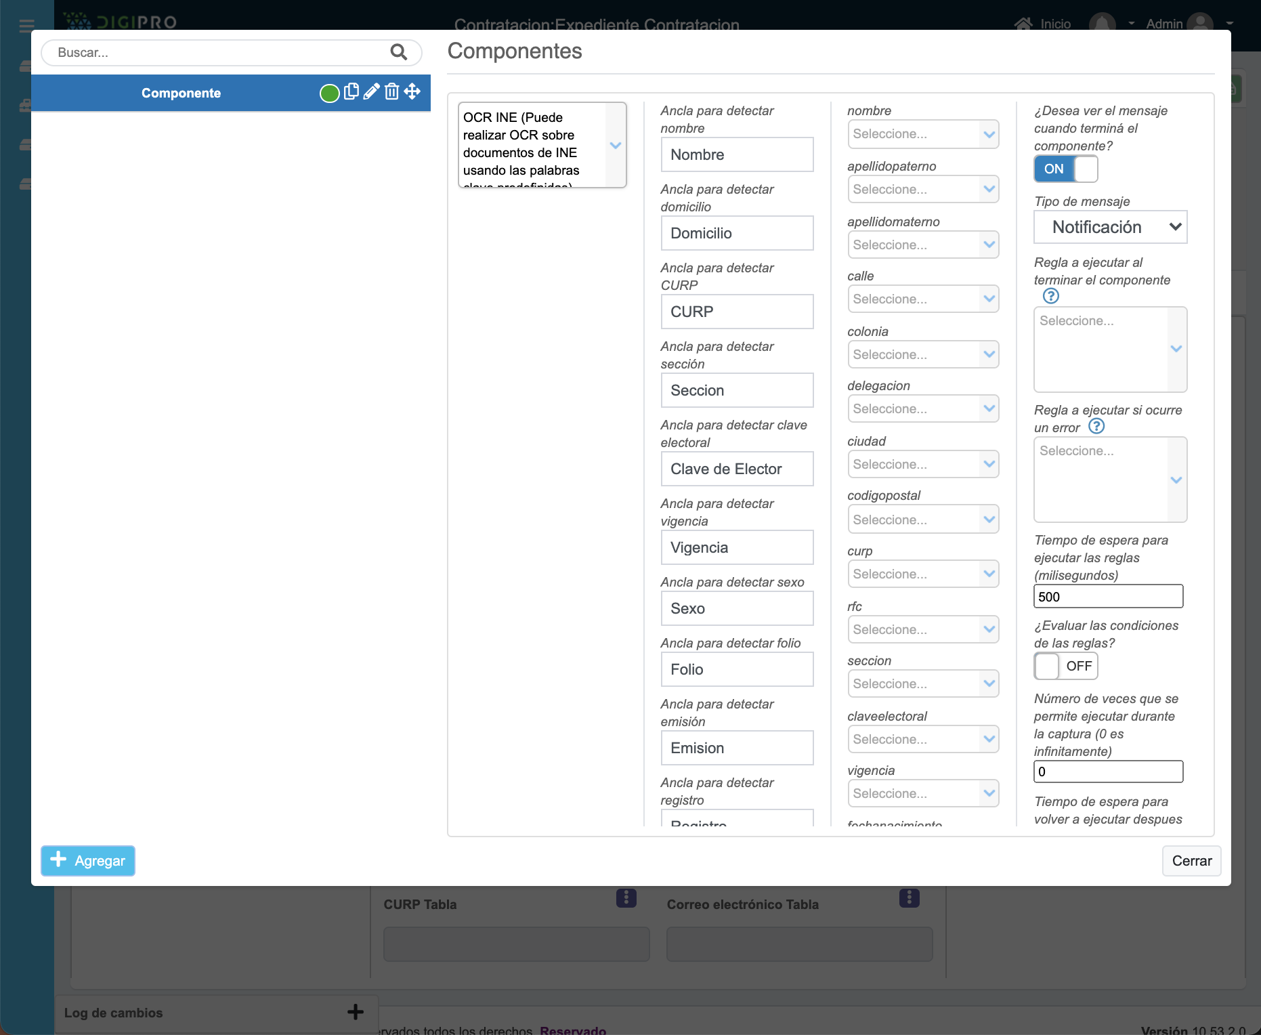
Task: Click the search magnifier icon
Action: (x=398, y=52)
